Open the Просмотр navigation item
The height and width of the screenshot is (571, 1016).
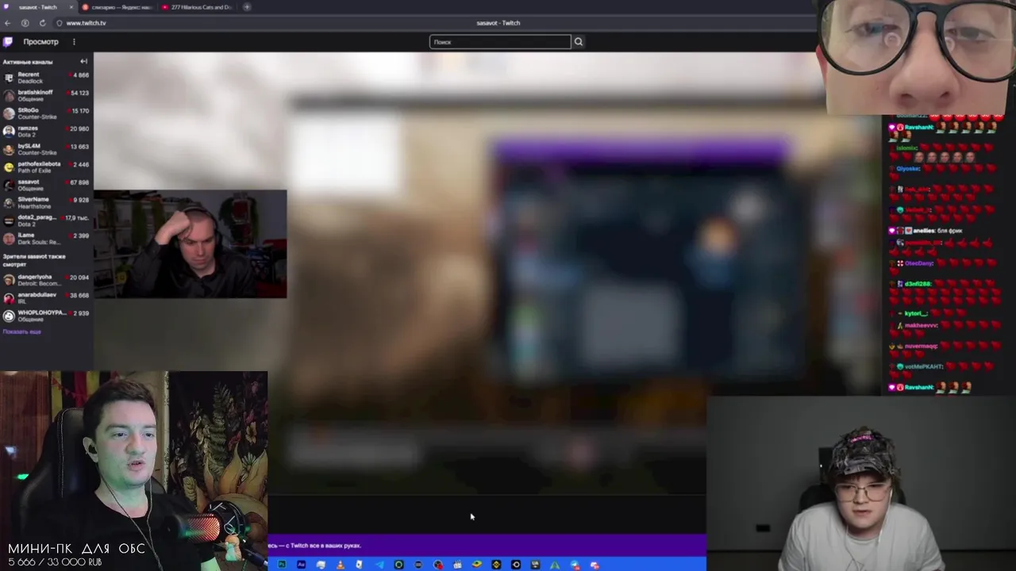click(40, 42)
